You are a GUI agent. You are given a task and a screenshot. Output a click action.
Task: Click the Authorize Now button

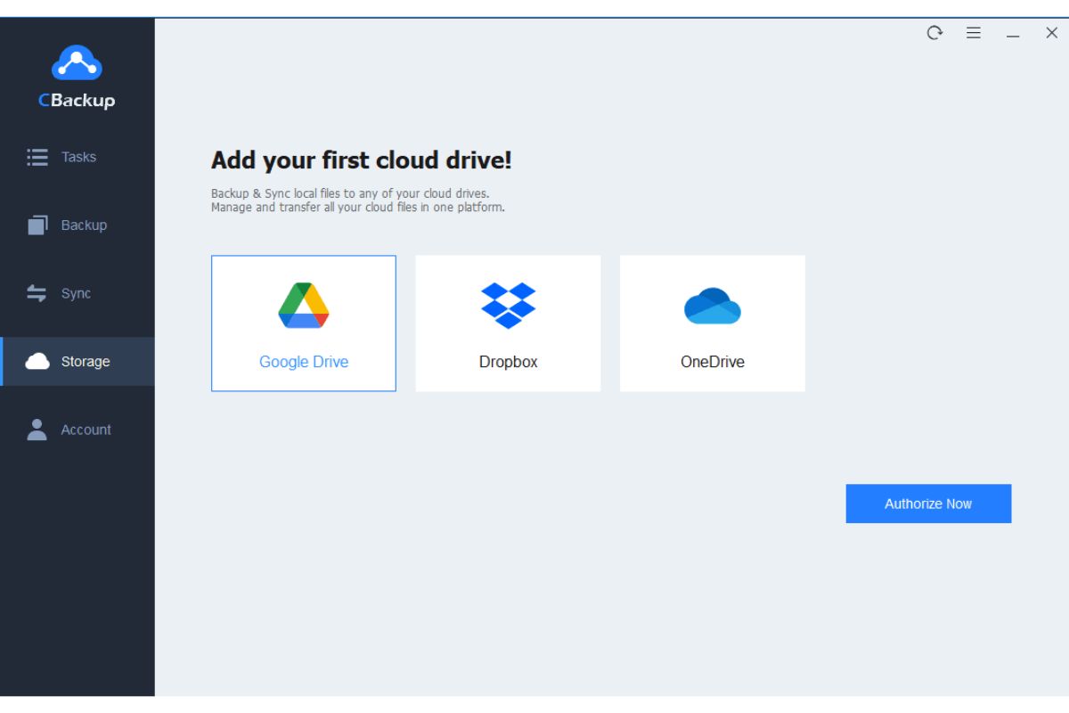click(928, 504)
